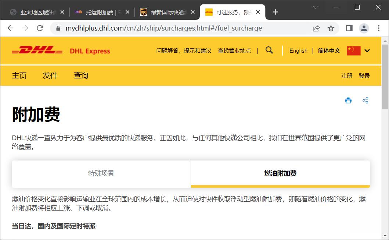Click the 查找营业地点 link
This screenshot has width=389, height=240.
[x=234, y=51]
